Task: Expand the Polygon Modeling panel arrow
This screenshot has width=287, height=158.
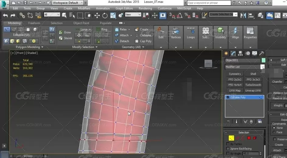Action: pyautogui.click(x=43, y=47)
